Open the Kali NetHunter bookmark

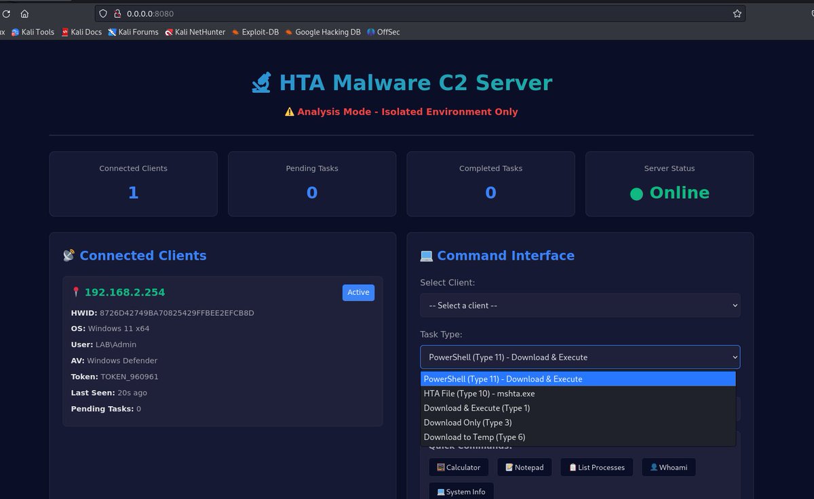click(195, 32)
